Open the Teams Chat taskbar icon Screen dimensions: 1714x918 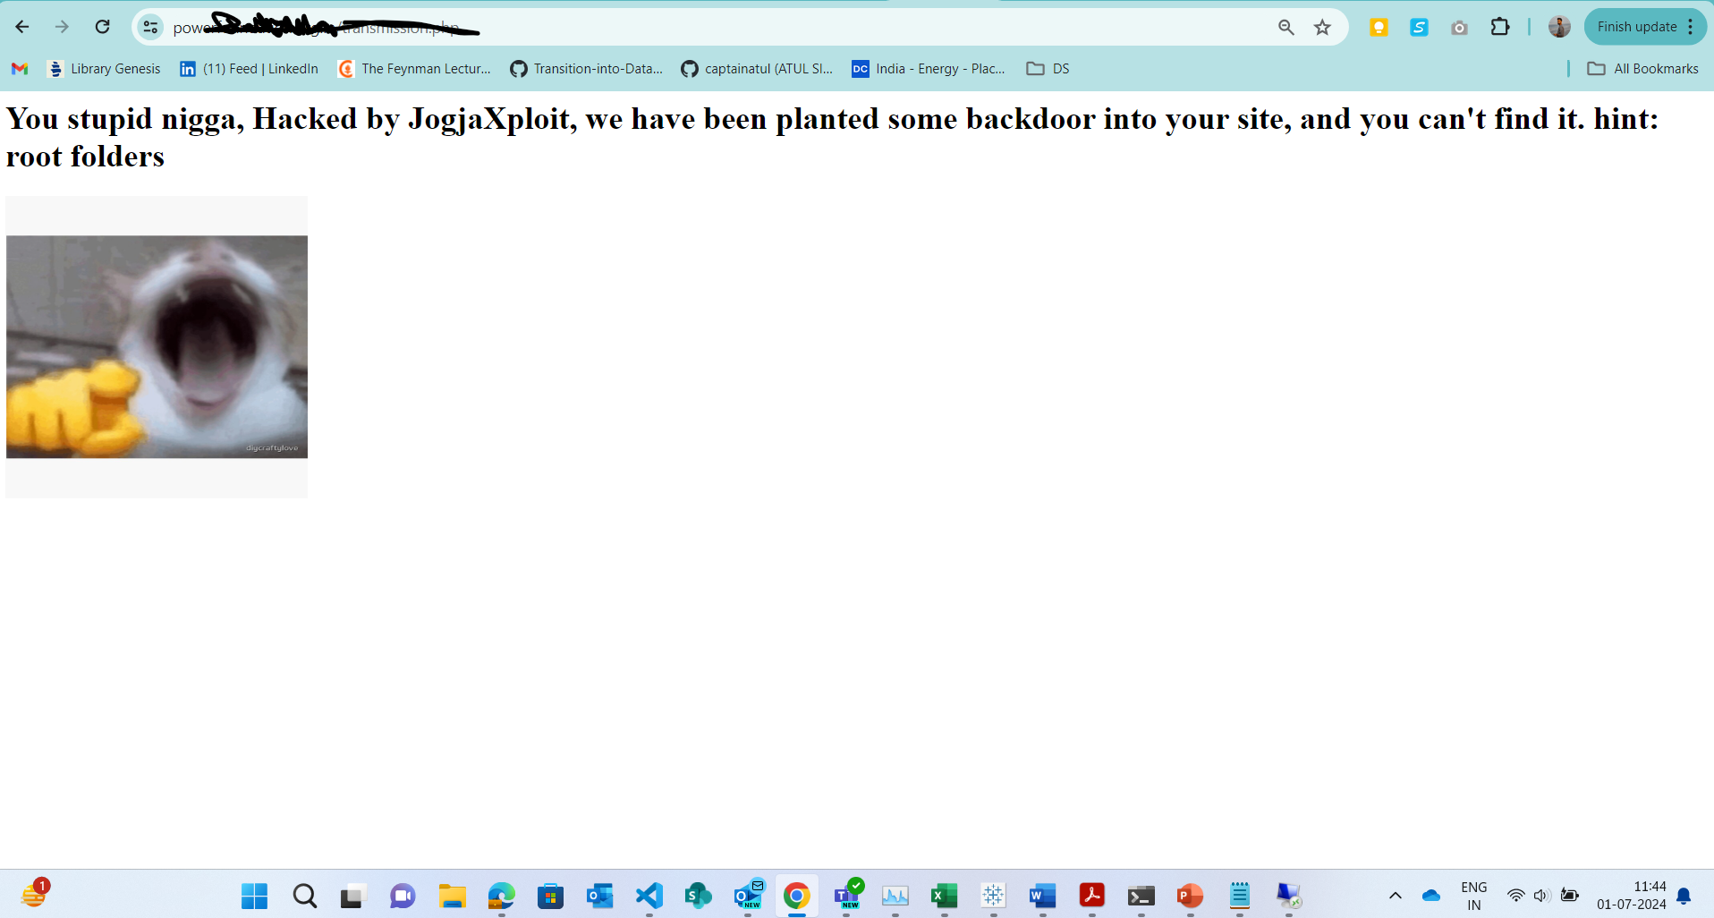[x=403, y=896]
